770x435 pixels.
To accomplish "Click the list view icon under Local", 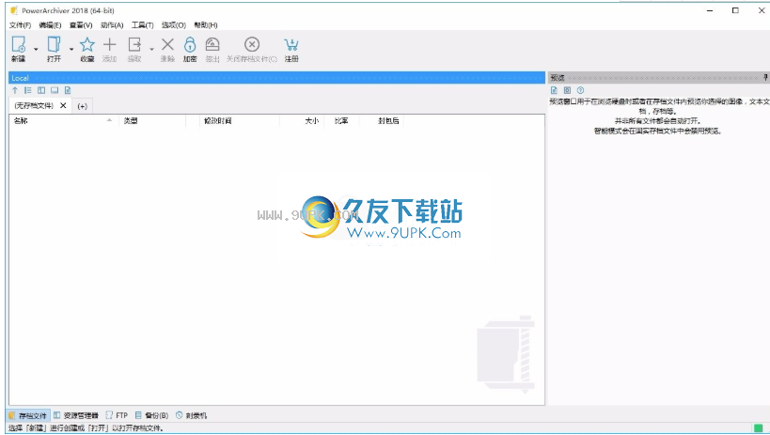I will point(28,90).
